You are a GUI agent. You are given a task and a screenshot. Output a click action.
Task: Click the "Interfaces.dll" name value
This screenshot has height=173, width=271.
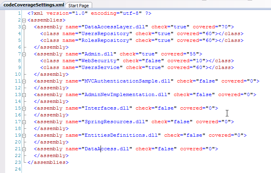click(107, 108)
